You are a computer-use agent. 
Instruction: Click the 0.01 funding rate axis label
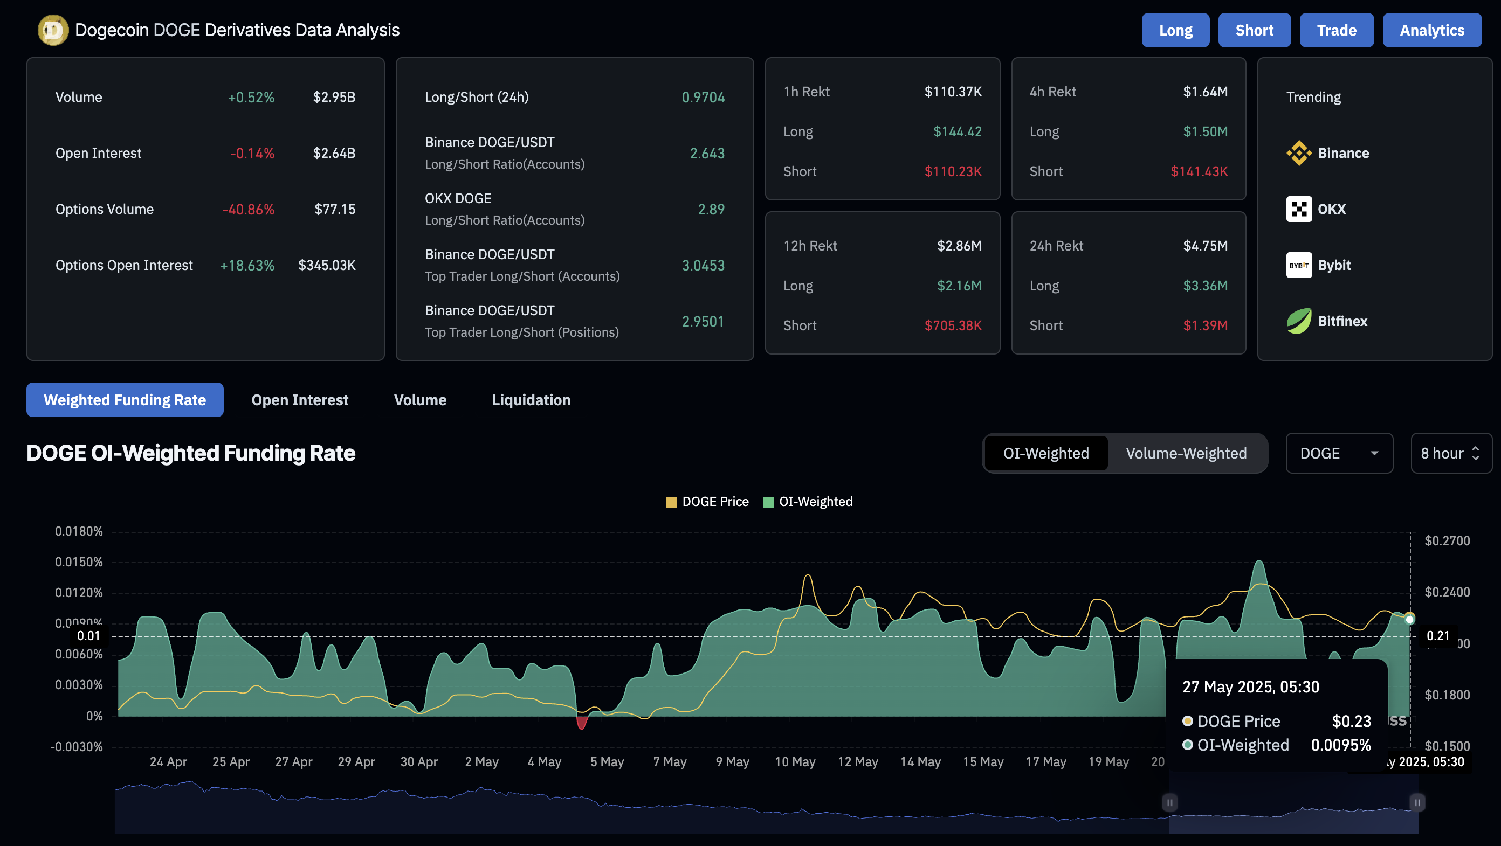[89, 636]
